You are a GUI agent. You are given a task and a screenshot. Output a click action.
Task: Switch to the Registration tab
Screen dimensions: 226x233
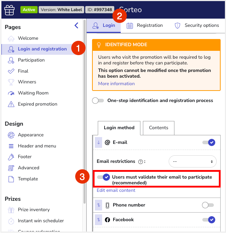[x=145, y=25]
